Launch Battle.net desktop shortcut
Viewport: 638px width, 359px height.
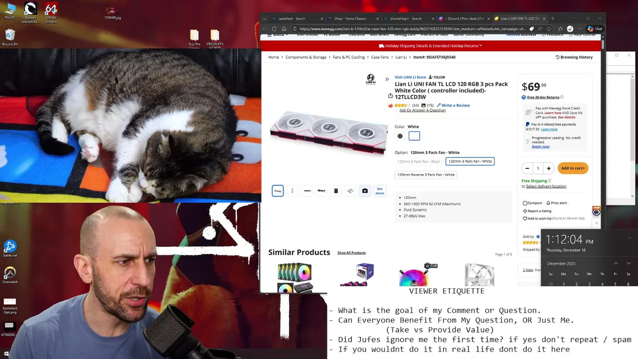click(x=10, y=249)
